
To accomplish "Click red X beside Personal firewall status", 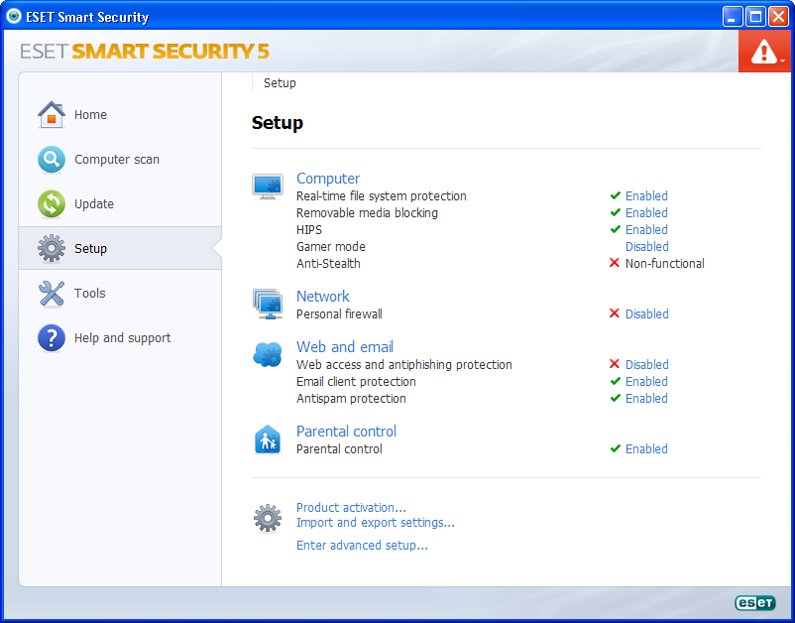I will (614, 313).
